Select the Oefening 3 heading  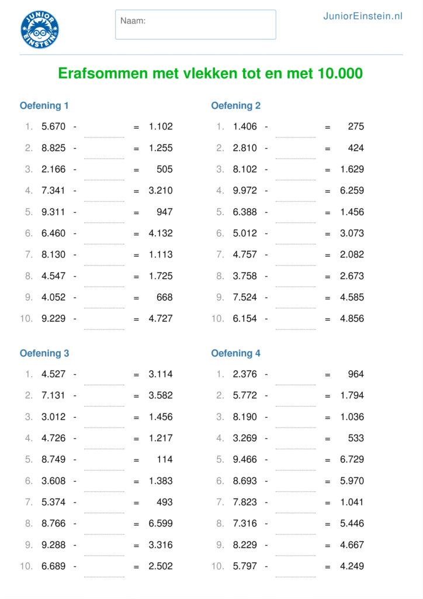44,353
